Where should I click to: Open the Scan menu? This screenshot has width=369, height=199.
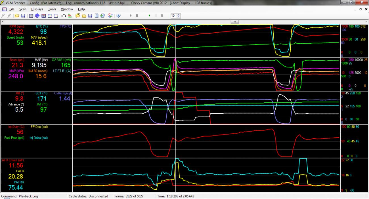23,9
